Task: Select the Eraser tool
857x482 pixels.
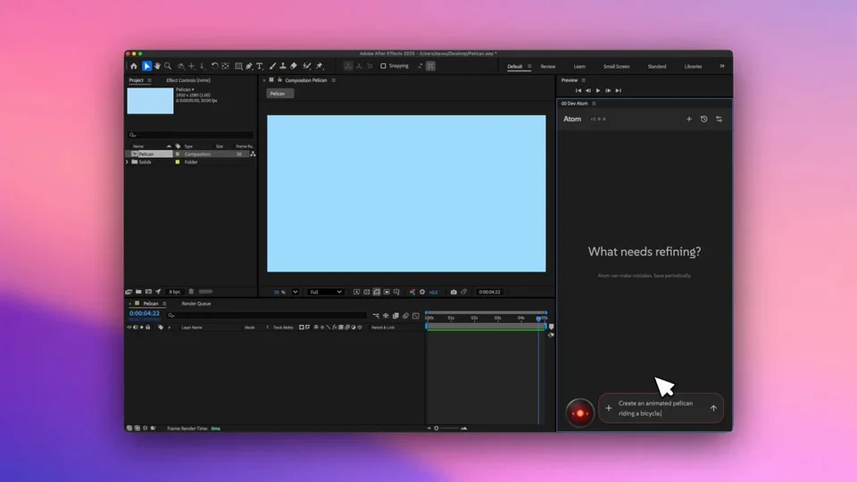Action: (294, 66)
